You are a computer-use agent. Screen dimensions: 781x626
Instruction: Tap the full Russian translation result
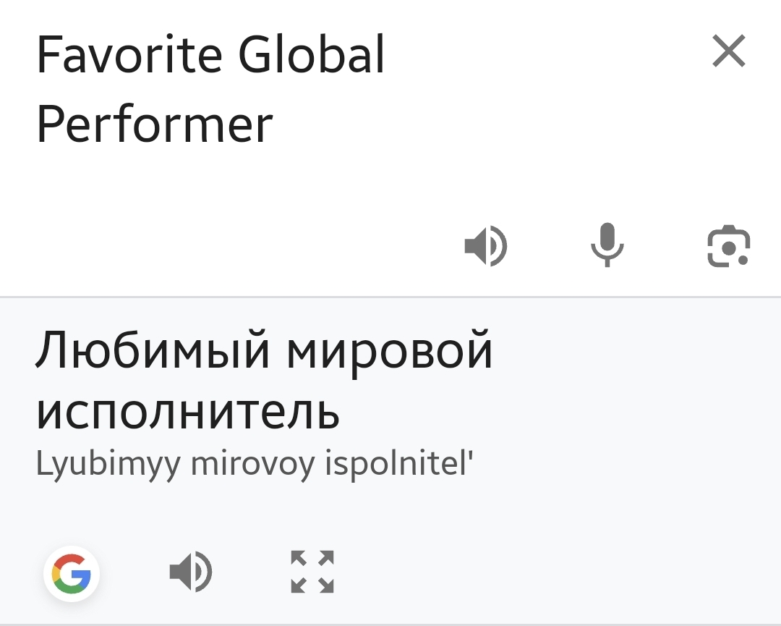263,381
